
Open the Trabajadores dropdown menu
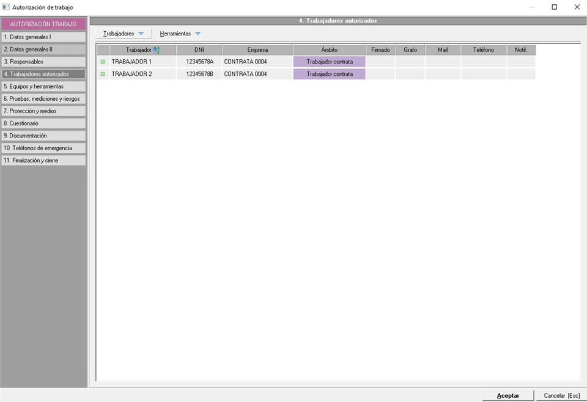click(x=124, y=34)
